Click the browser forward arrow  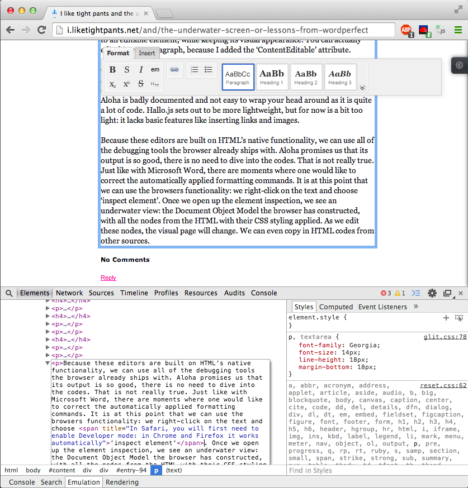26,30
